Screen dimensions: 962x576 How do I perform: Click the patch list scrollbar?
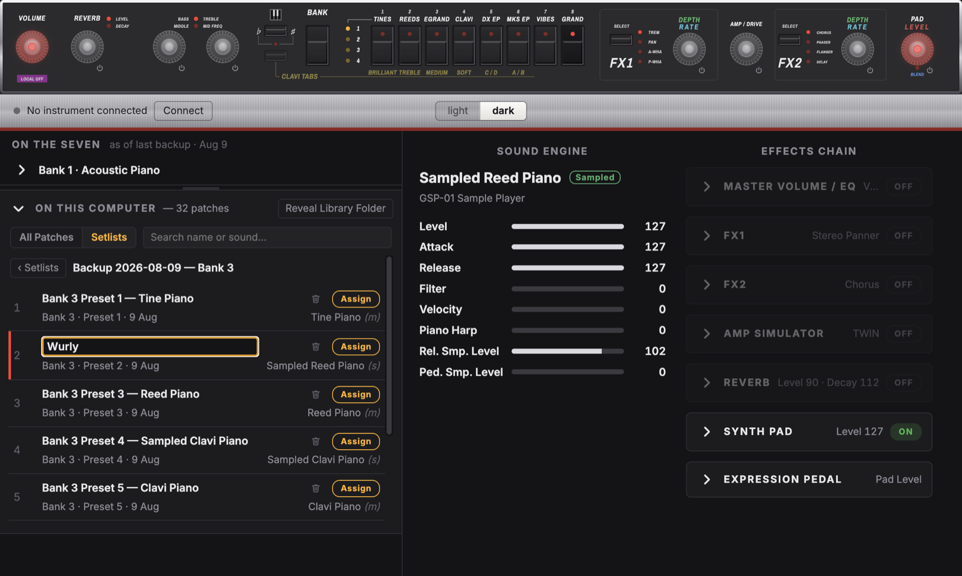point(389,346)
